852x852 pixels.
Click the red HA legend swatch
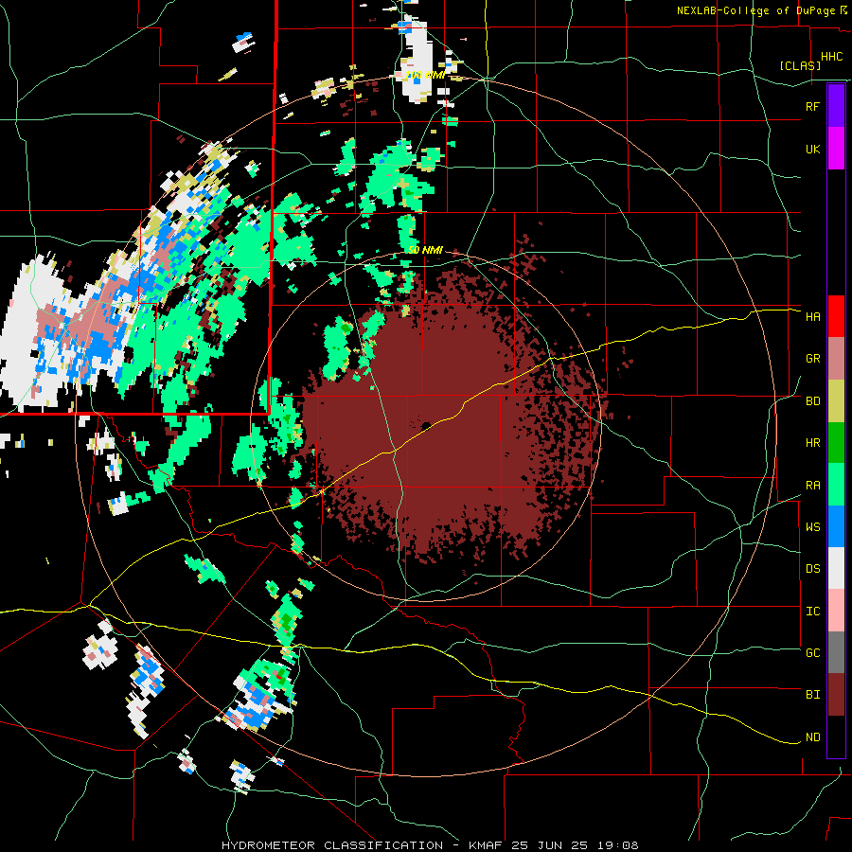tap(836, 316)
